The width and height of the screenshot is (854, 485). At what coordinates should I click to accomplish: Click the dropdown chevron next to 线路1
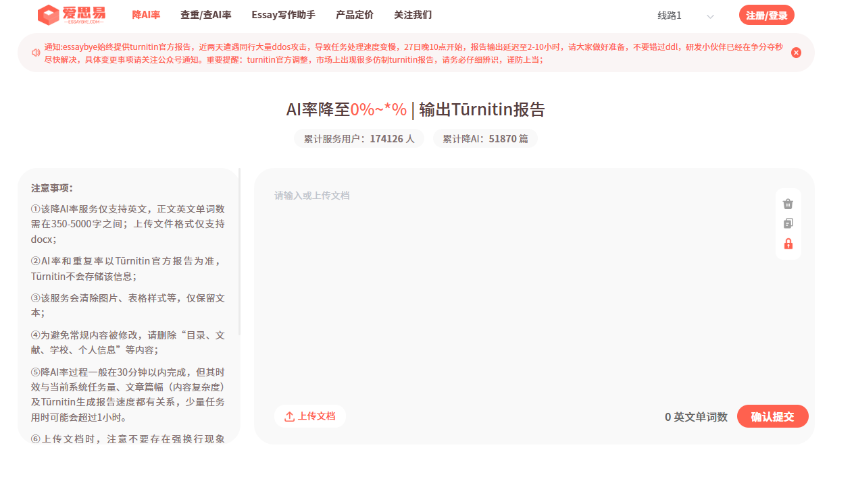710,16
